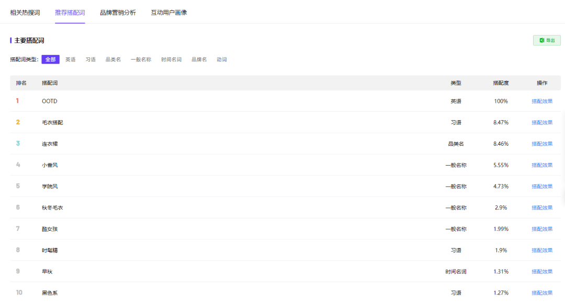Switch to 相关热搜词 tab
Image resolution: width=565 pixels, height=303 pixels.
(25, 13)
